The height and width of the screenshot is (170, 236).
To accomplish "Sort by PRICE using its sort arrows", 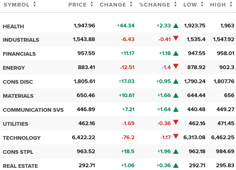I will coord(92,4).
